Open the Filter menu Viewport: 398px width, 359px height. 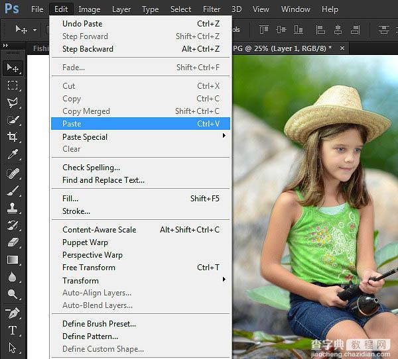pos(212,9)
